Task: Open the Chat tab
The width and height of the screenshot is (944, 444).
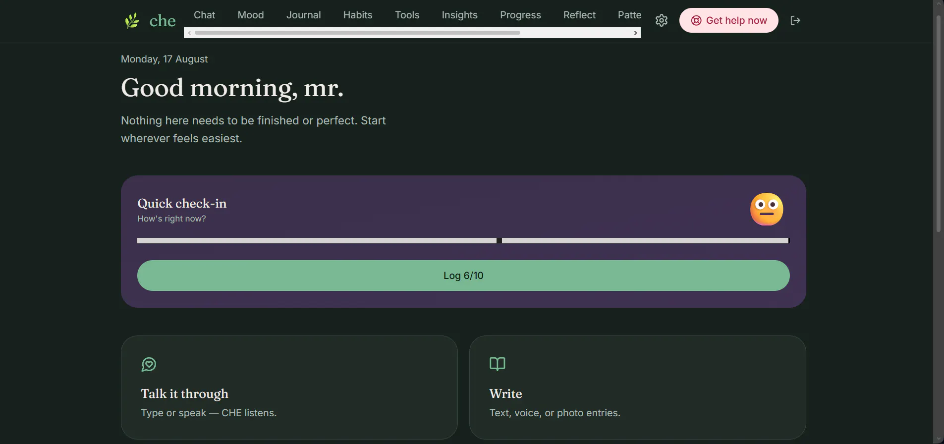Action: 204,15
